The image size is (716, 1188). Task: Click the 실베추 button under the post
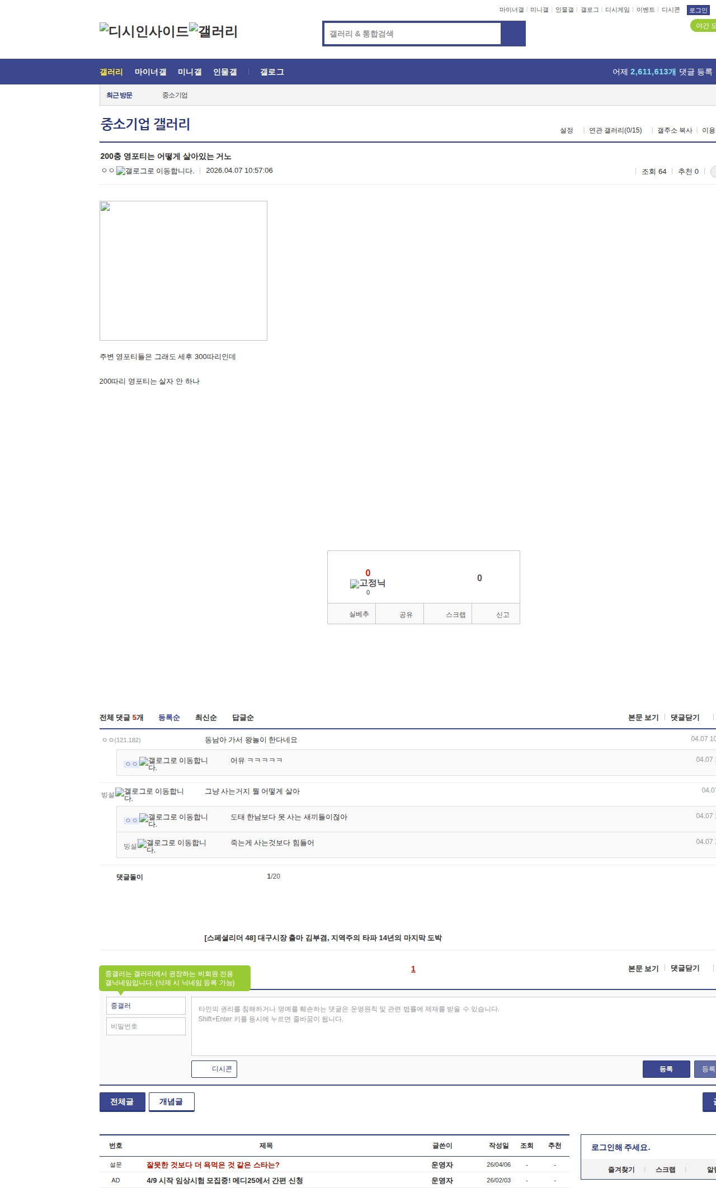351,614
